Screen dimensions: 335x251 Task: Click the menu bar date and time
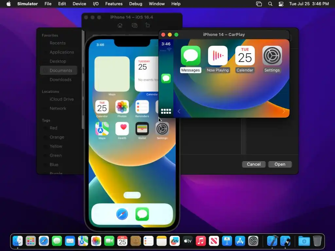pos(309,4)
